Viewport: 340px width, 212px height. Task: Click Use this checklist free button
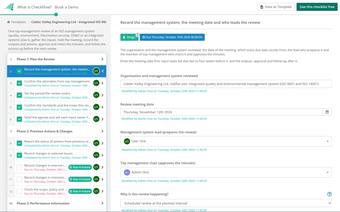click(x=317, y=7)
